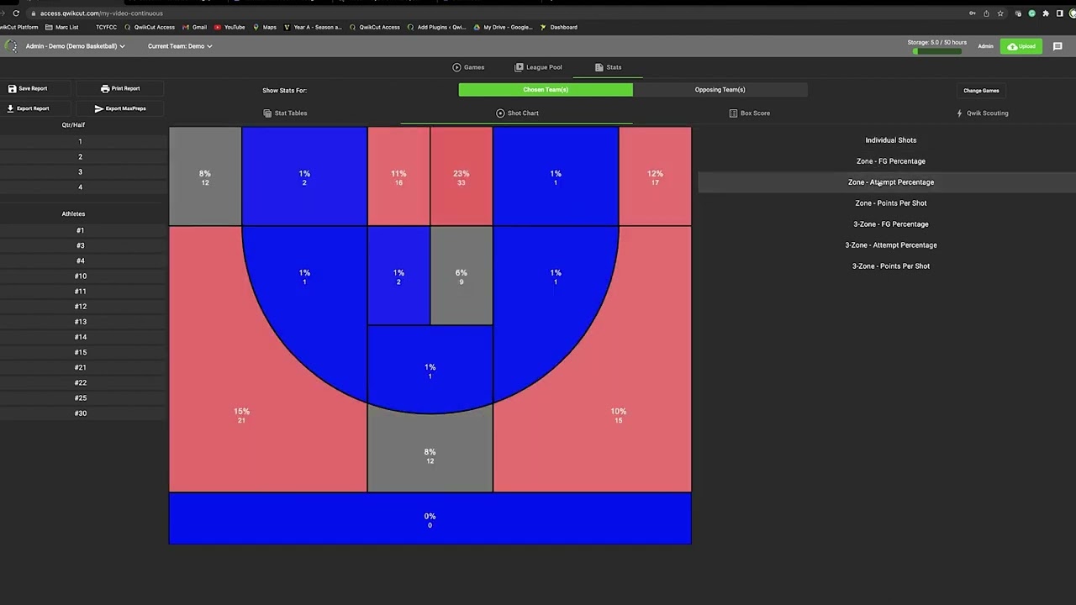Click the Admin user label
The height and width of the screenshot is (605, 1076).
pyautogui.click(x=985, y=46)
